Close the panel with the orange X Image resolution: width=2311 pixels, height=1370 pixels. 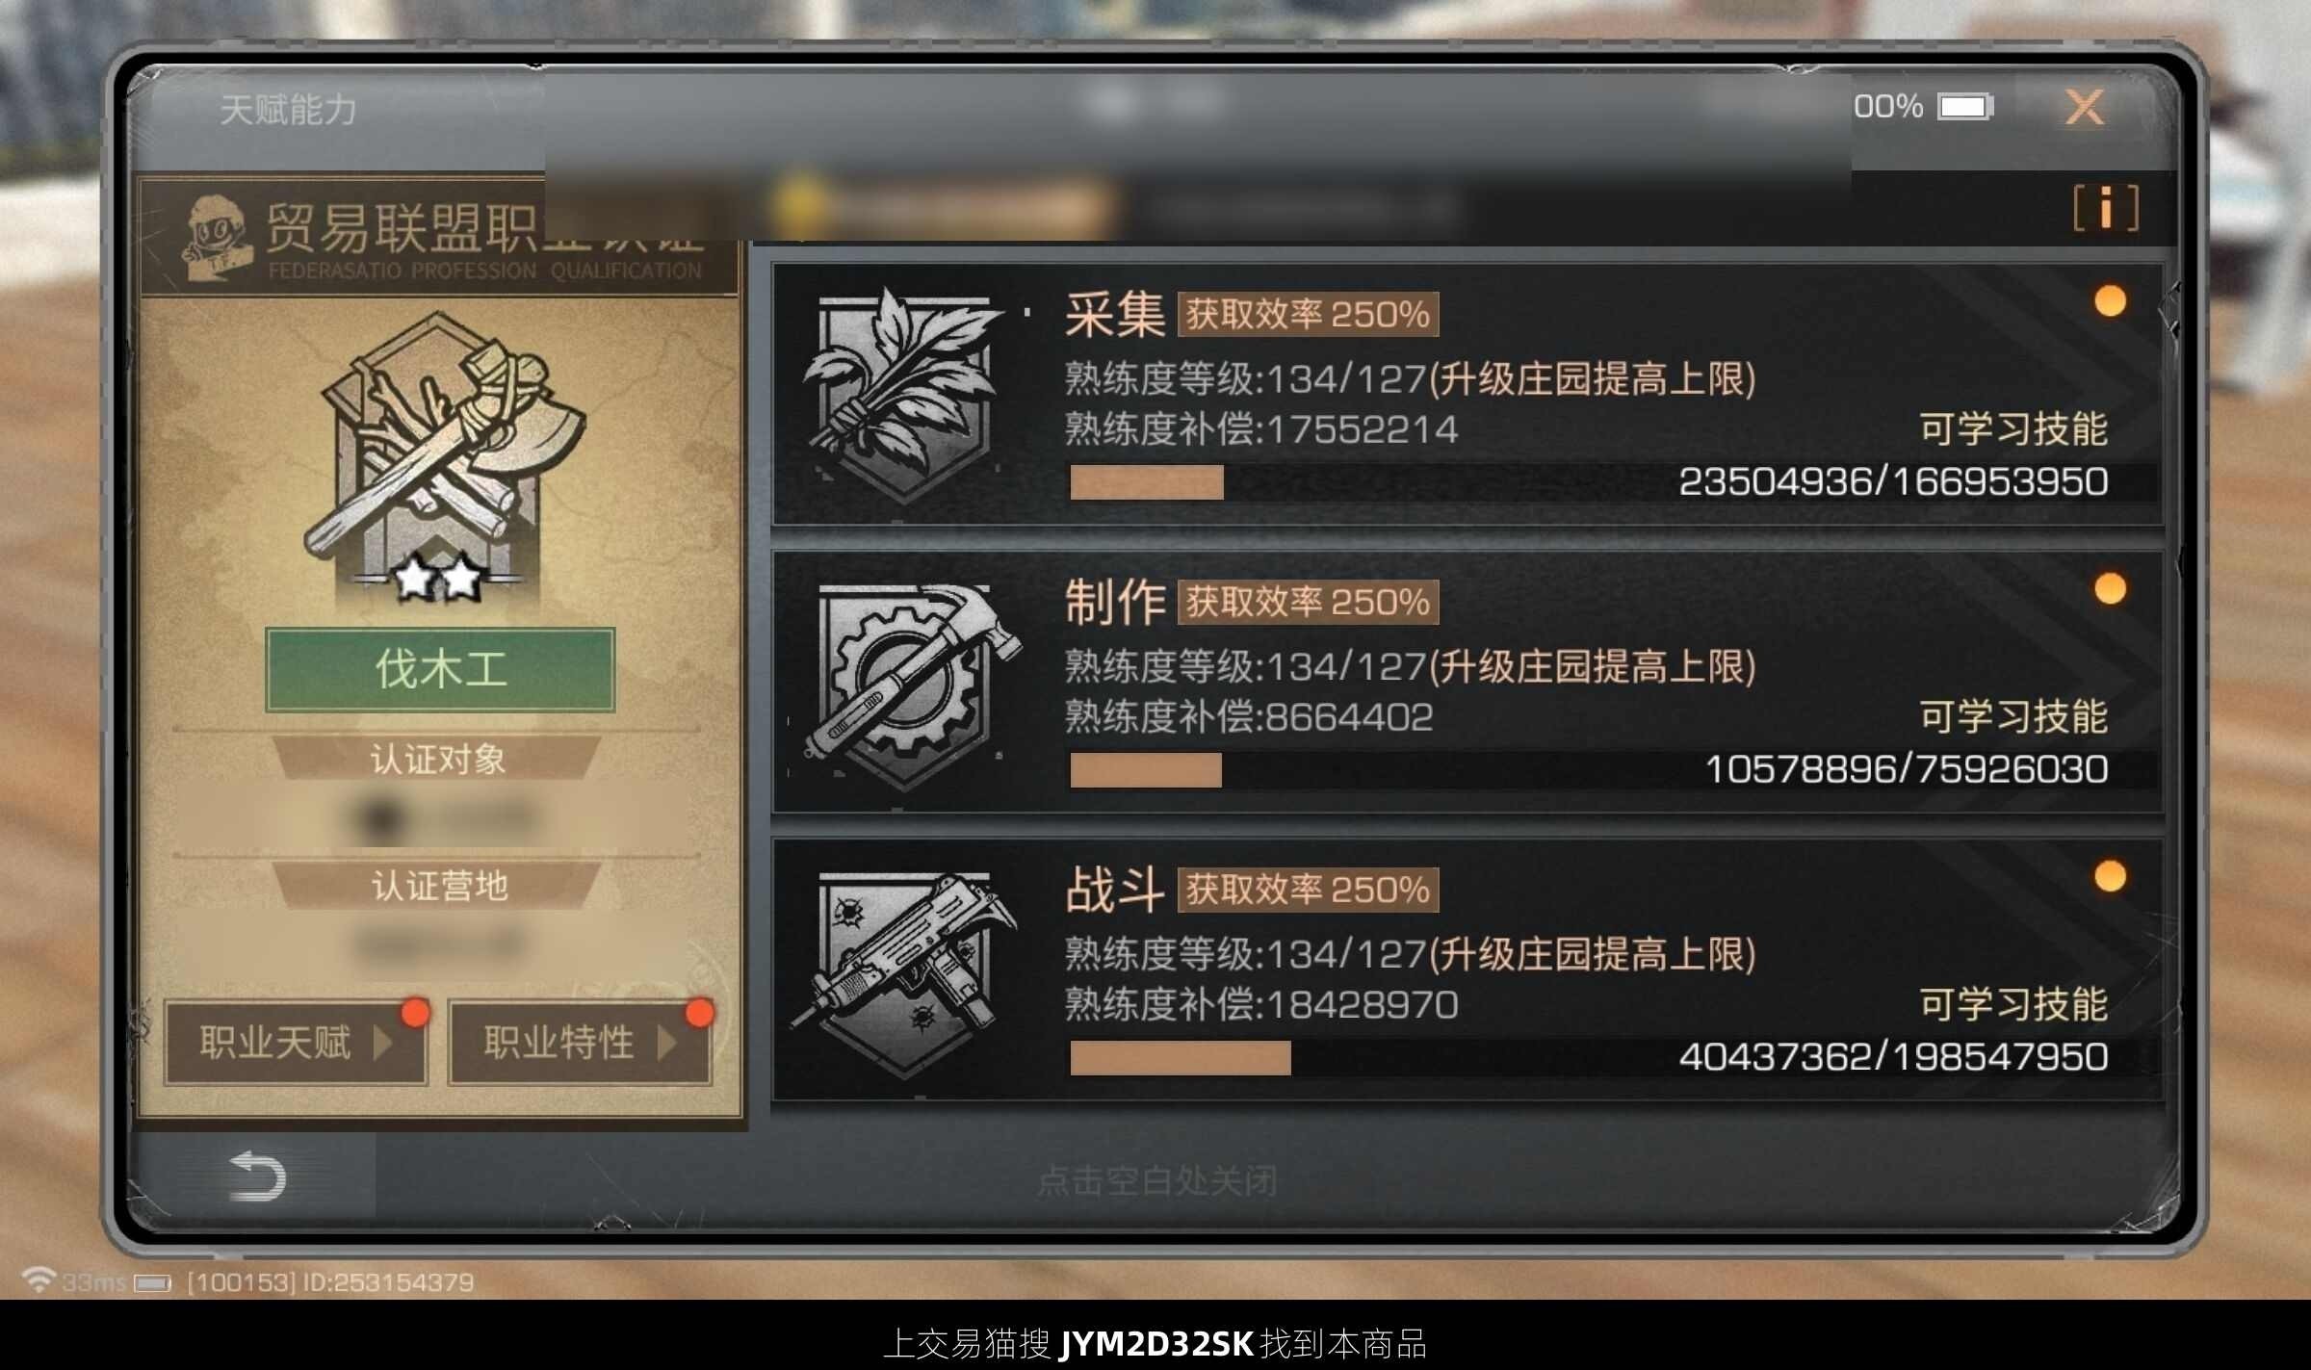[2085, 107]
